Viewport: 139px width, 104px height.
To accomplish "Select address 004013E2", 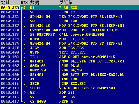I will (10, 17).
